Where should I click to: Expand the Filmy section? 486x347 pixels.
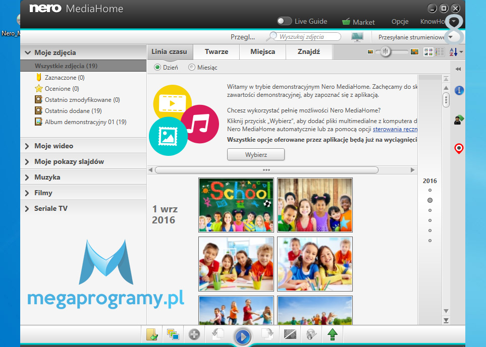pos(27,193)
